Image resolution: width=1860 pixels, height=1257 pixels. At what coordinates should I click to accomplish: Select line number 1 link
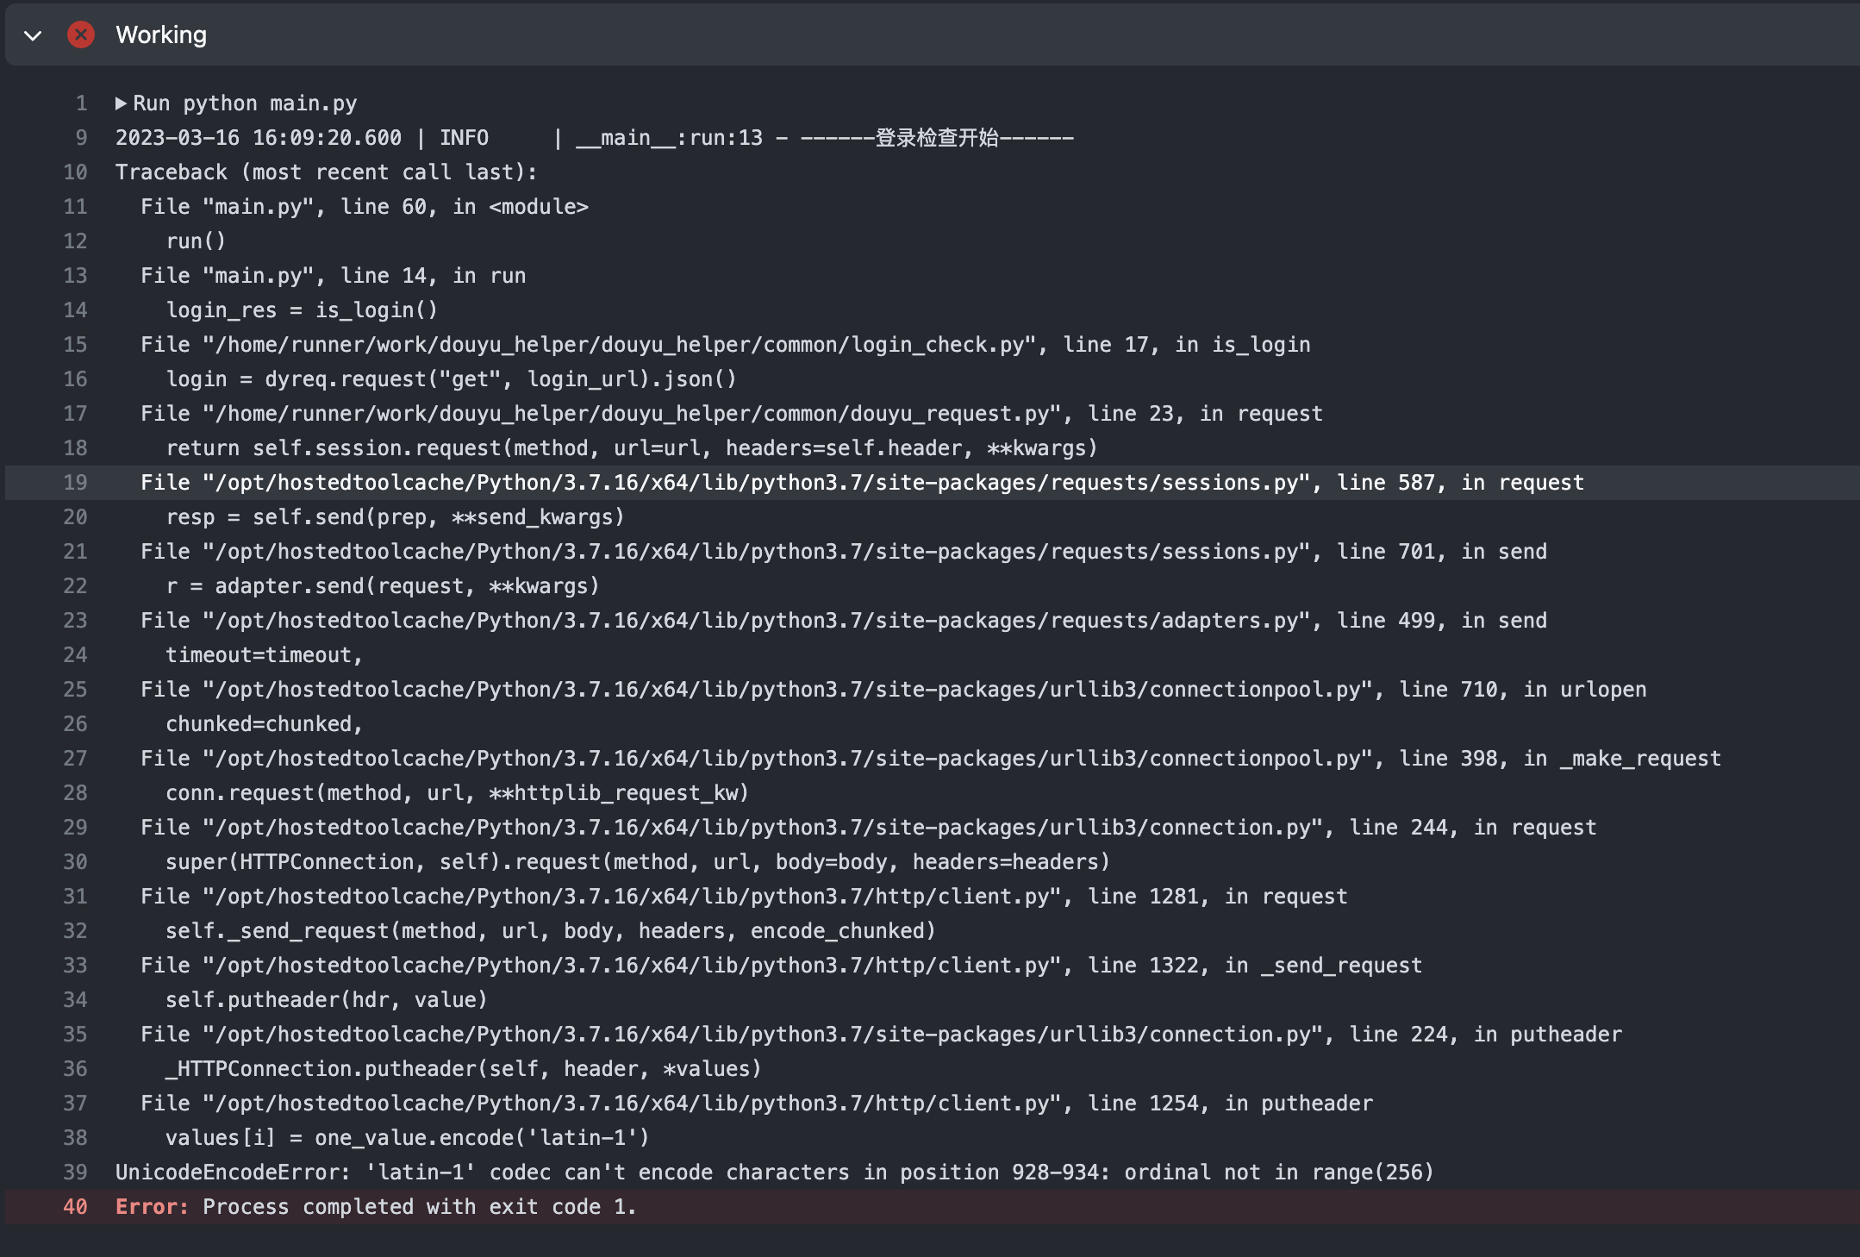point(81,103)
